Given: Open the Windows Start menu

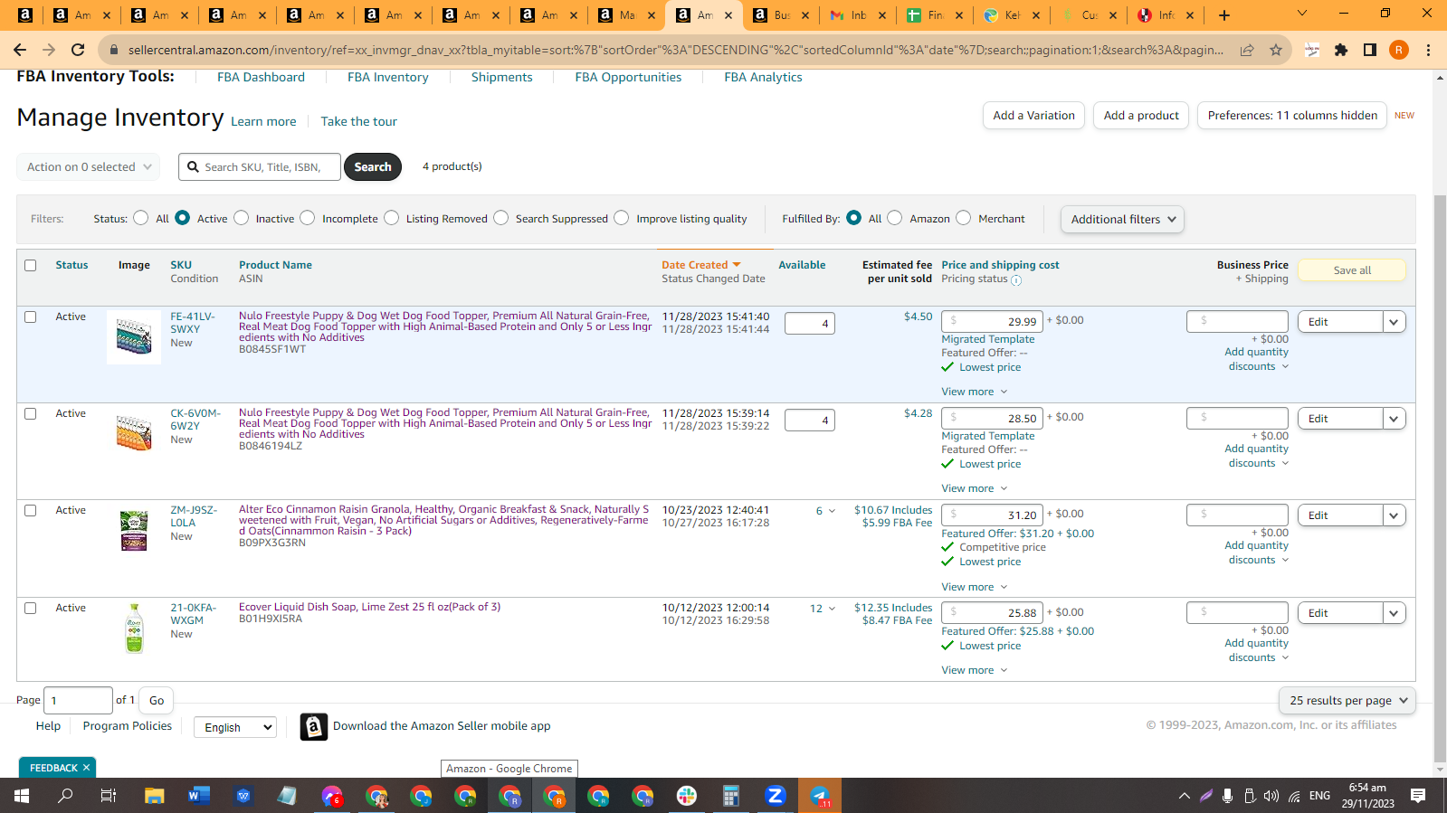Looking at the screenshot, I should 22,796.
